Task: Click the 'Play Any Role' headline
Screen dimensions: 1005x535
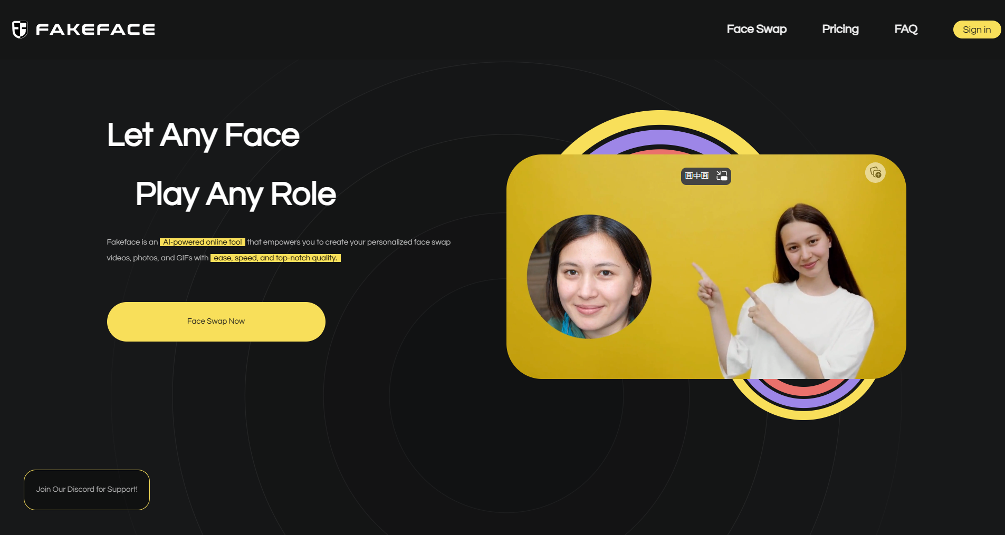Action: pyautogui.click(x=235, y=194)
